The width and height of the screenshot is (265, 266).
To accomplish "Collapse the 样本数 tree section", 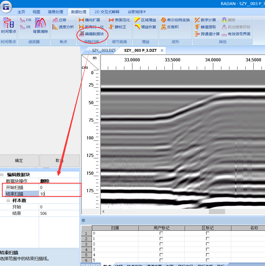I will pos(8,201).
